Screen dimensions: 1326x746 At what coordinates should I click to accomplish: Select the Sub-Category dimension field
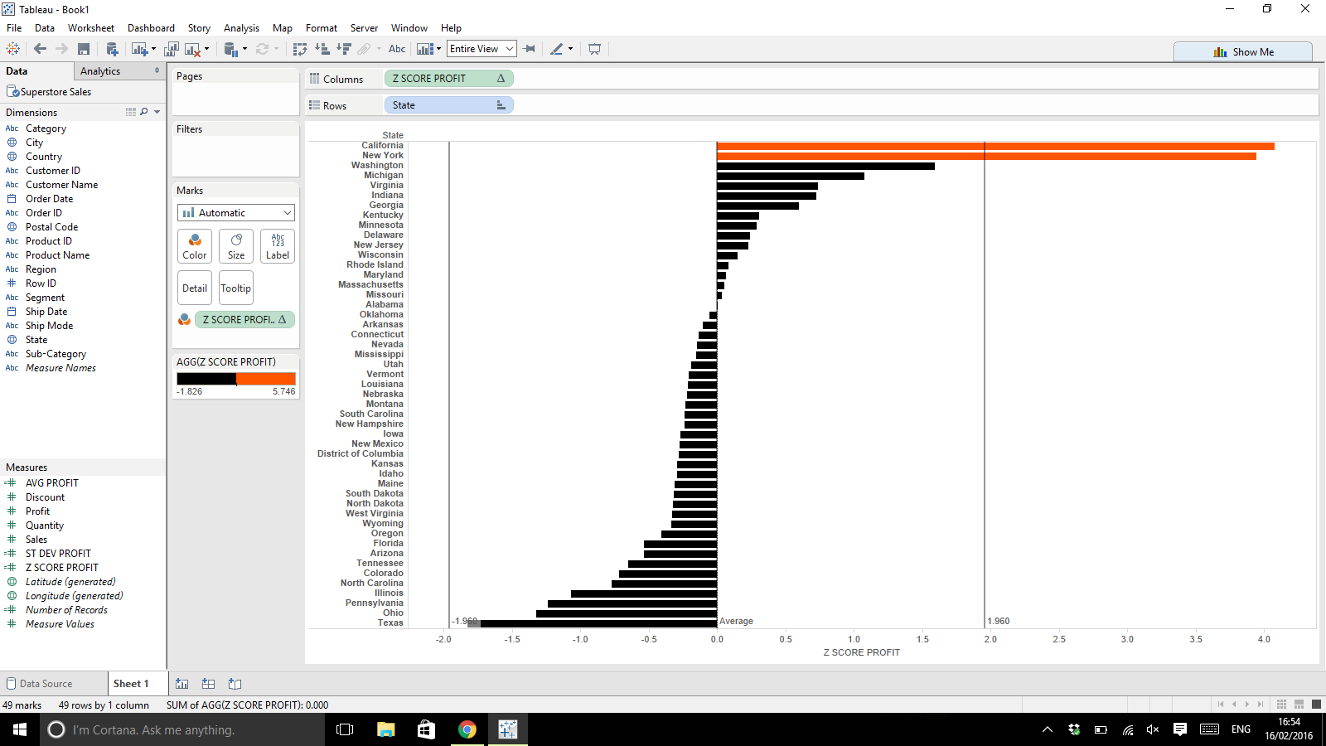coord(56,354)
